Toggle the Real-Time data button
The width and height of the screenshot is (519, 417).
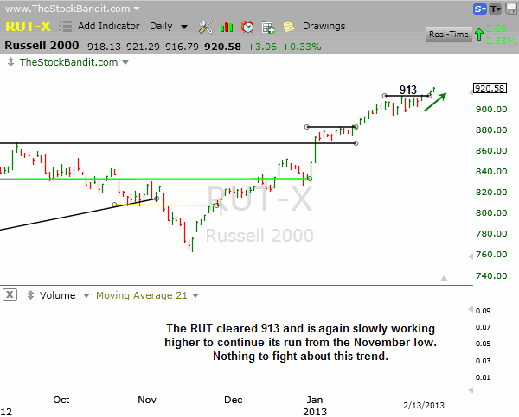point(448,35)
